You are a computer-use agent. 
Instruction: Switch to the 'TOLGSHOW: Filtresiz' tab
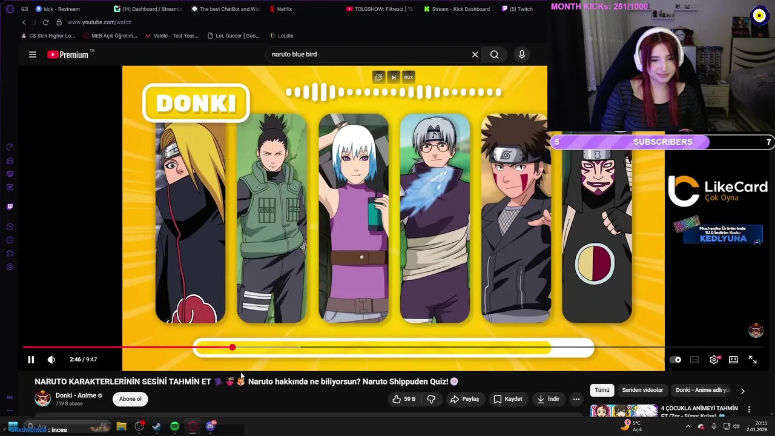[380, 9]
